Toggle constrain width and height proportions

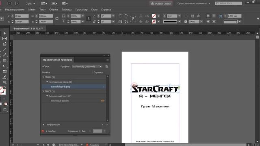click(x=57, y=19)
